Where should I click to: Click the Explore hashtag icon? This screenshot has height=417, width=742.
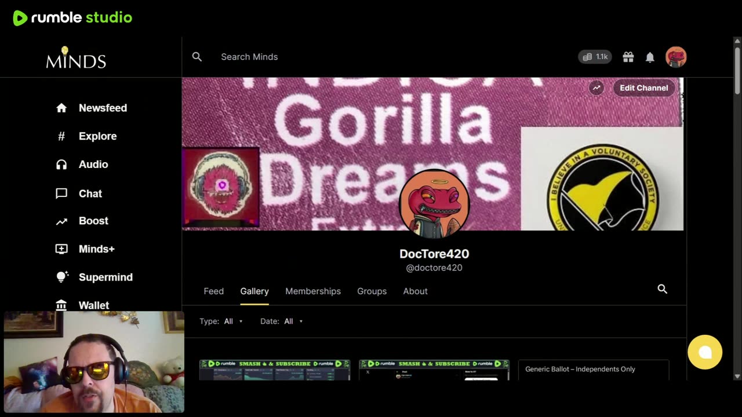coord(61,136)
